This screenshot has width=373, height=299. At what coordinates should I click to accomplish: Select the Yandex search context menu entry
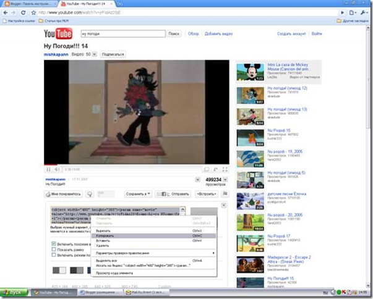[x=153, y=266]
